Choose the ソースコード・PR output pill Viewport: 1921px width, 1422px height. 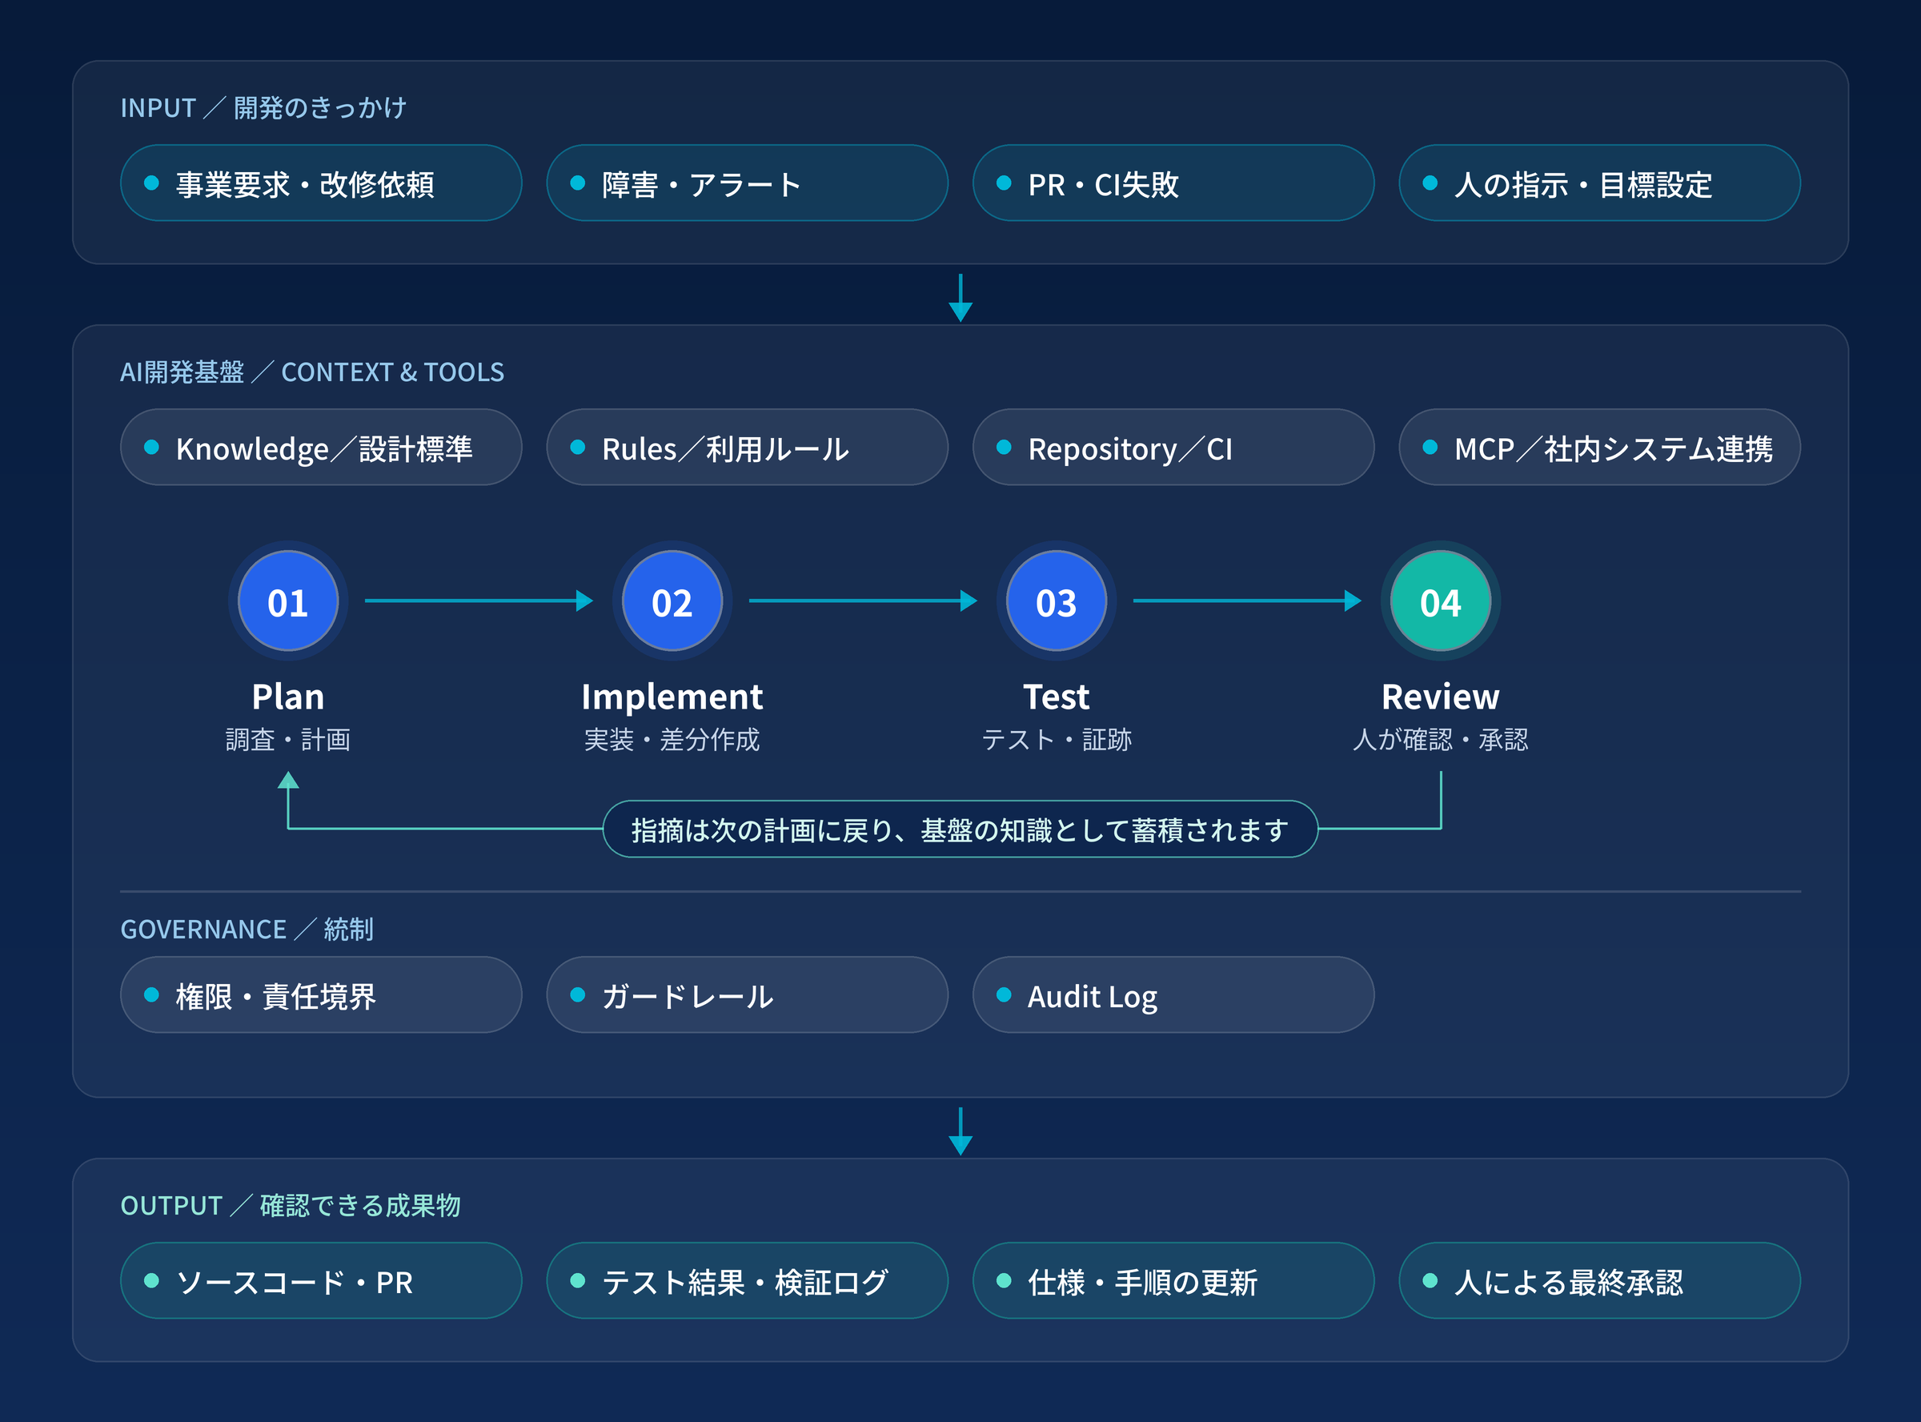[321, 1281]
